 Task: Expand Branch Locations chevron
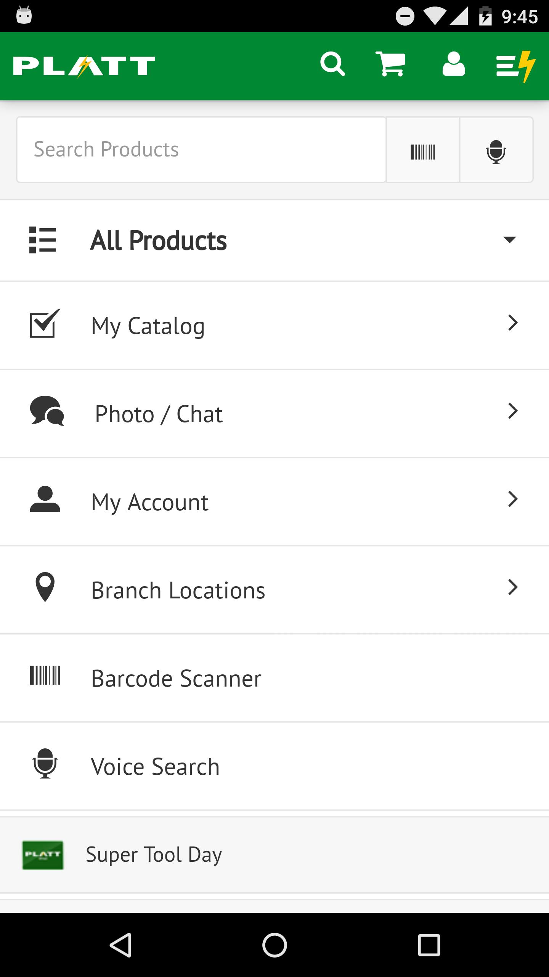coord(513,587)
